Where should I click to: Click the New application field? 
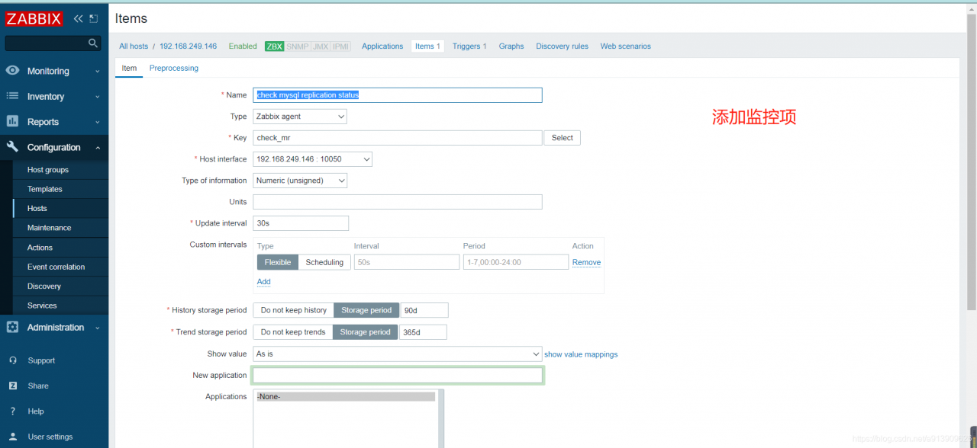(x=398, y=376)
